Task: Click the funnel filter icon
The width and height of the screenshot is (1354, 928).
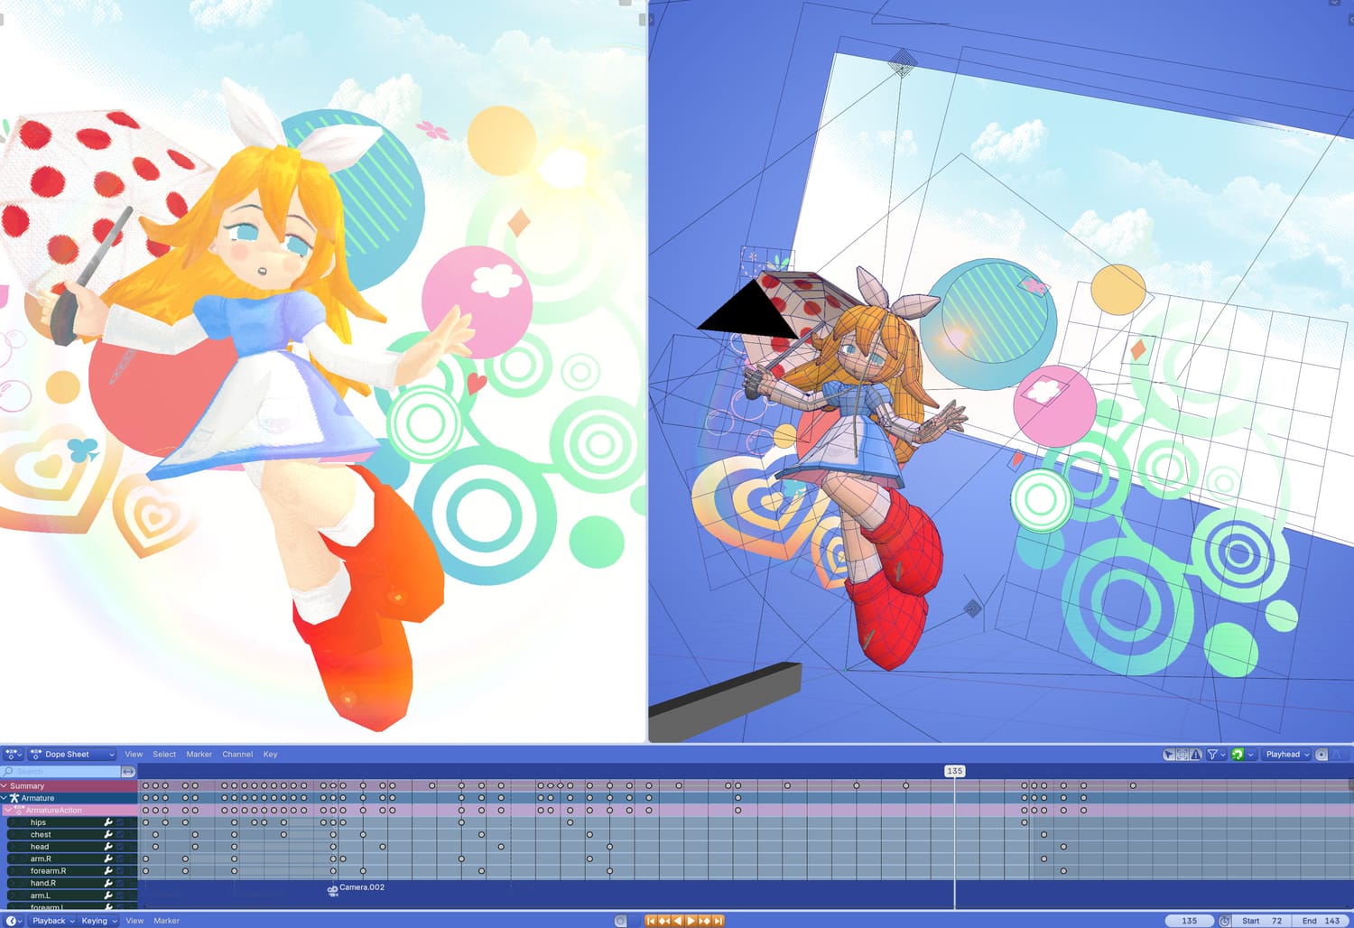Action: click(x=1213, y=755)
